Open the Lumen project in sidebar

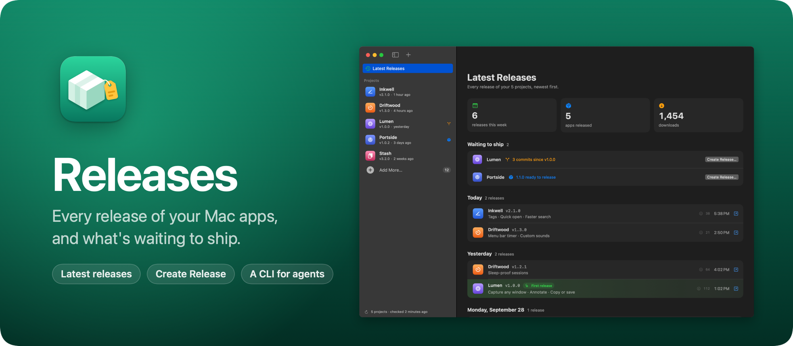[408, 124]
